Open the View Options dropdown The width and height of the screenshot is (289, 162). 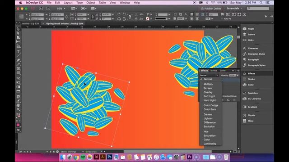coord(74,9)
